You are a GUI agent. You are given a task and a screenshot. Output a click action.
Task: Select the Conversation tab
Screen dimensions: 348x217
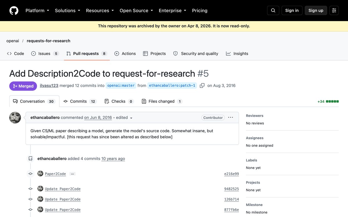[34, 101]
